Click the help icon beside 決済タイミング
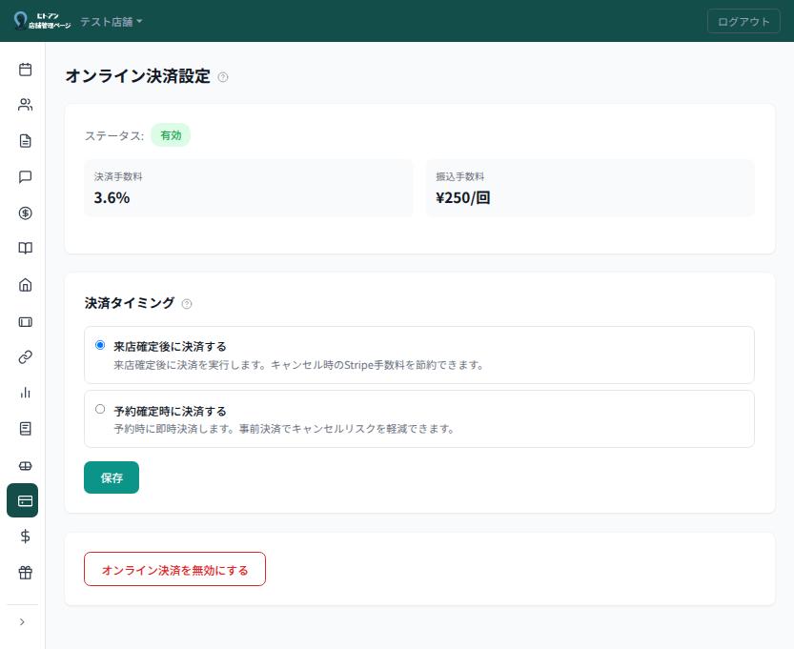Image resolution: width=794 pixels, height=649 pixels. pyautogui.click(x=187, y=304)
